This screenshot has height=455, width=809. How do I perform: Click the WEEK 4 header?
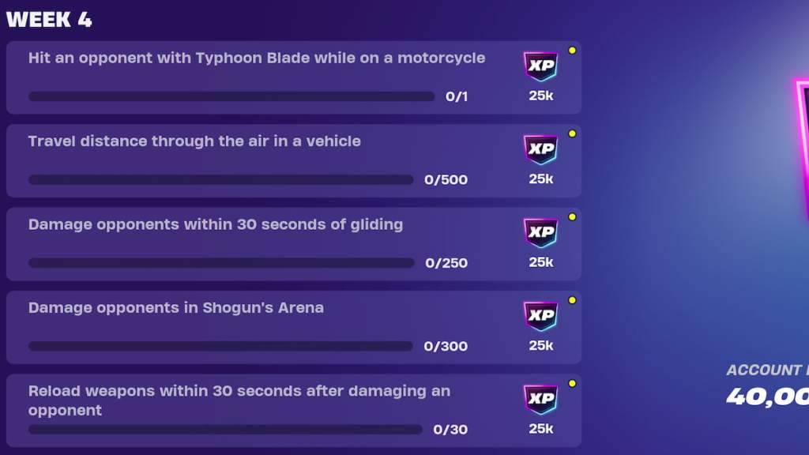[49, 19]
